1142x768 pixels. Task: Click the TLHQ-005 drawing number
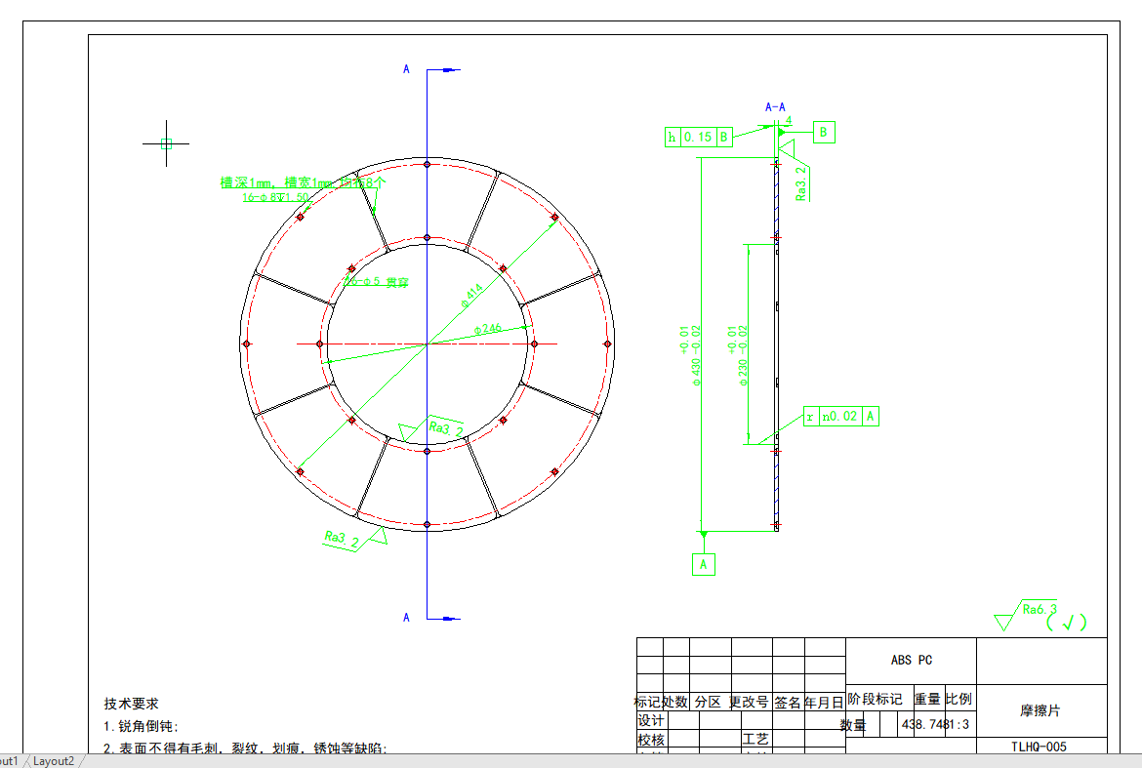1039,748
